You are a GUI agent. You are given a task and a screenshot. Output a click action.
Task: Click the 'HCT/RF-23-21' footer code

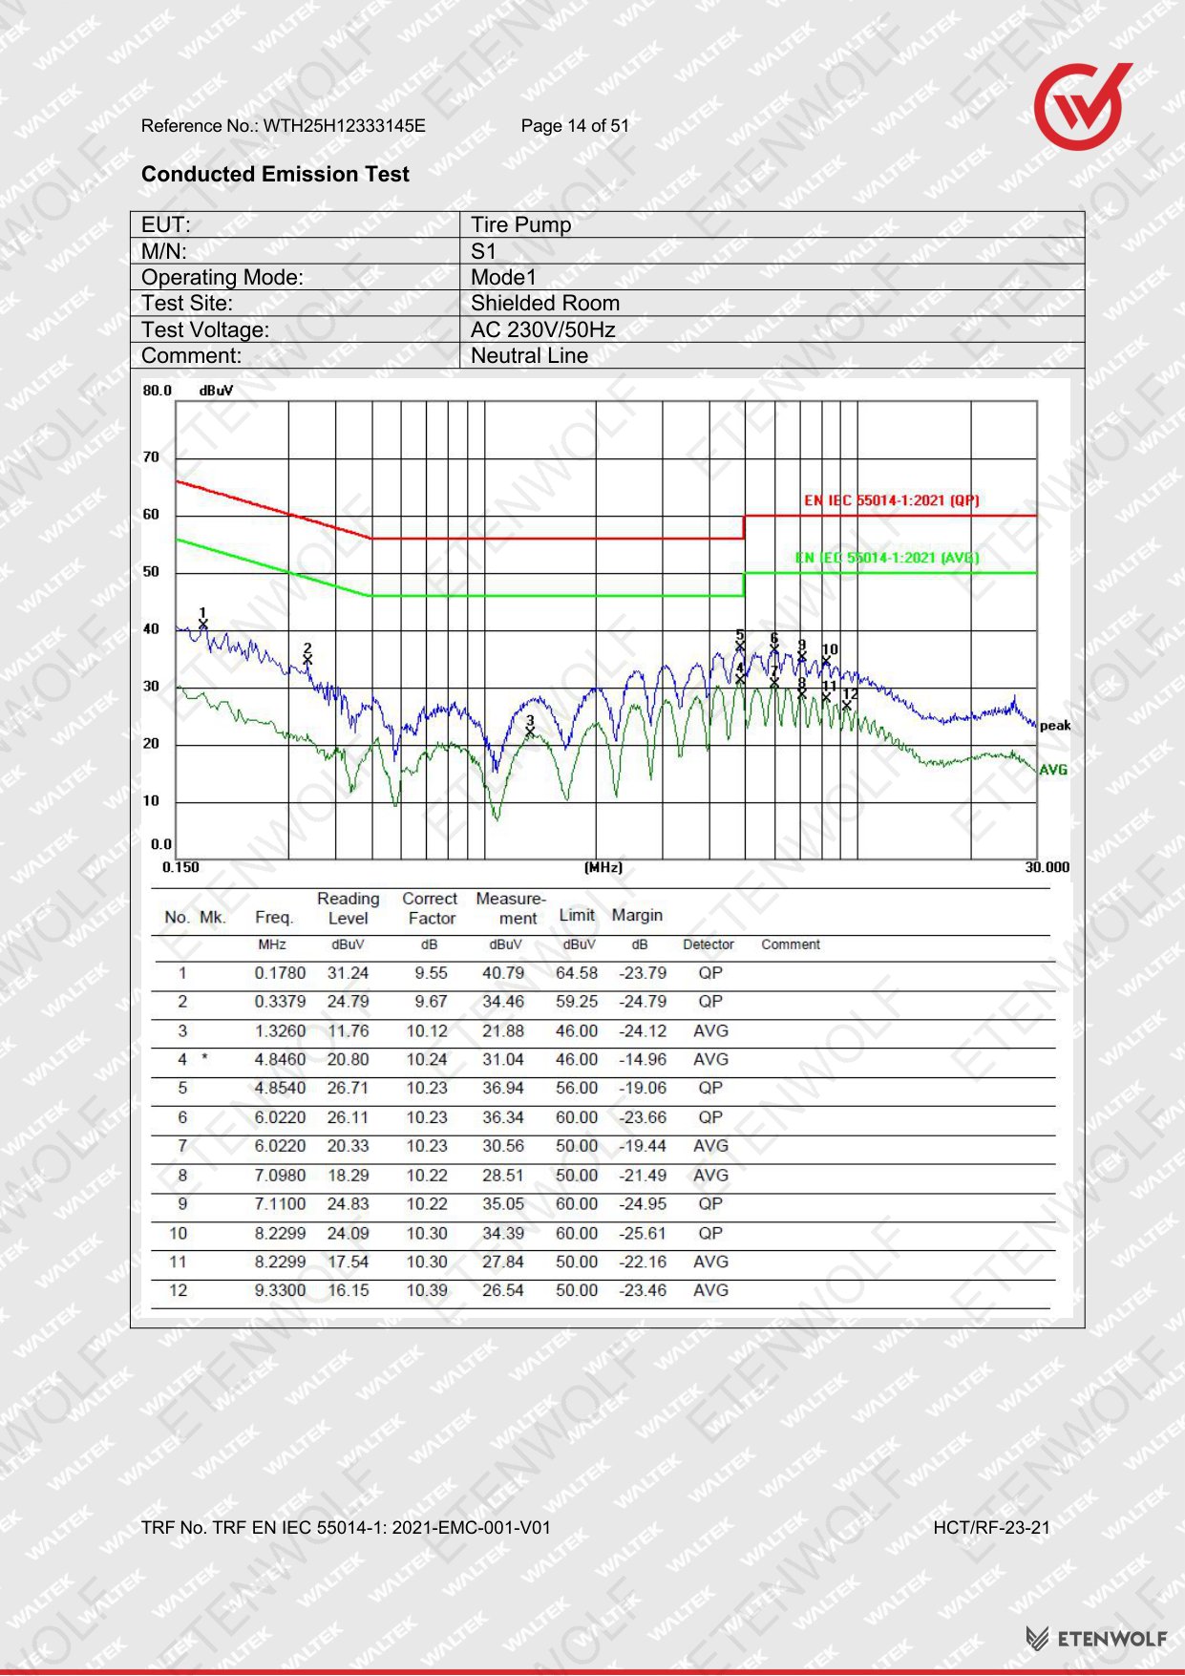pyautogui.click(x=991, y=1528)
